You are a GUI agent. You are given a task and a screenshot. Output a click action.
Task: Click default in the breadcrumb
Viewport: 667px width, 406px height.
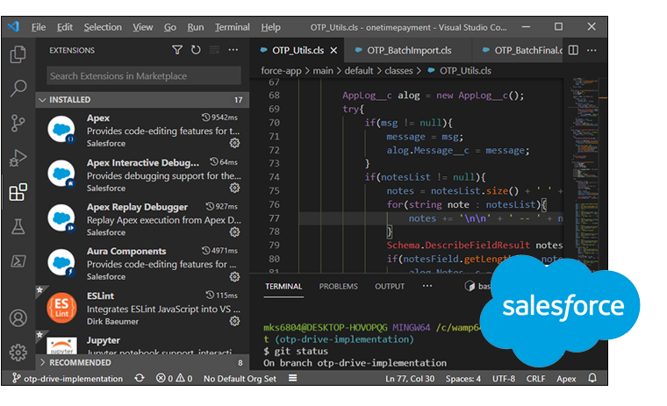point(359,70)
